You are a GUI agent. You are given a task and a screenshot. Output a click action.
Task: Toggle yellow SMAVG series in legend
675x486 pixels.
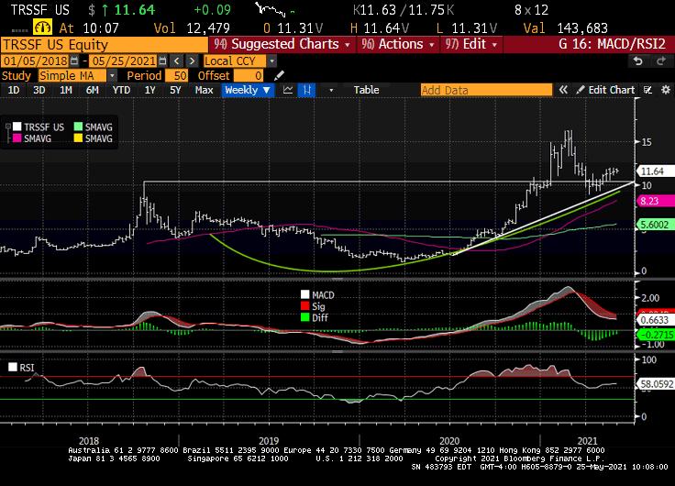tap(78, 138)
